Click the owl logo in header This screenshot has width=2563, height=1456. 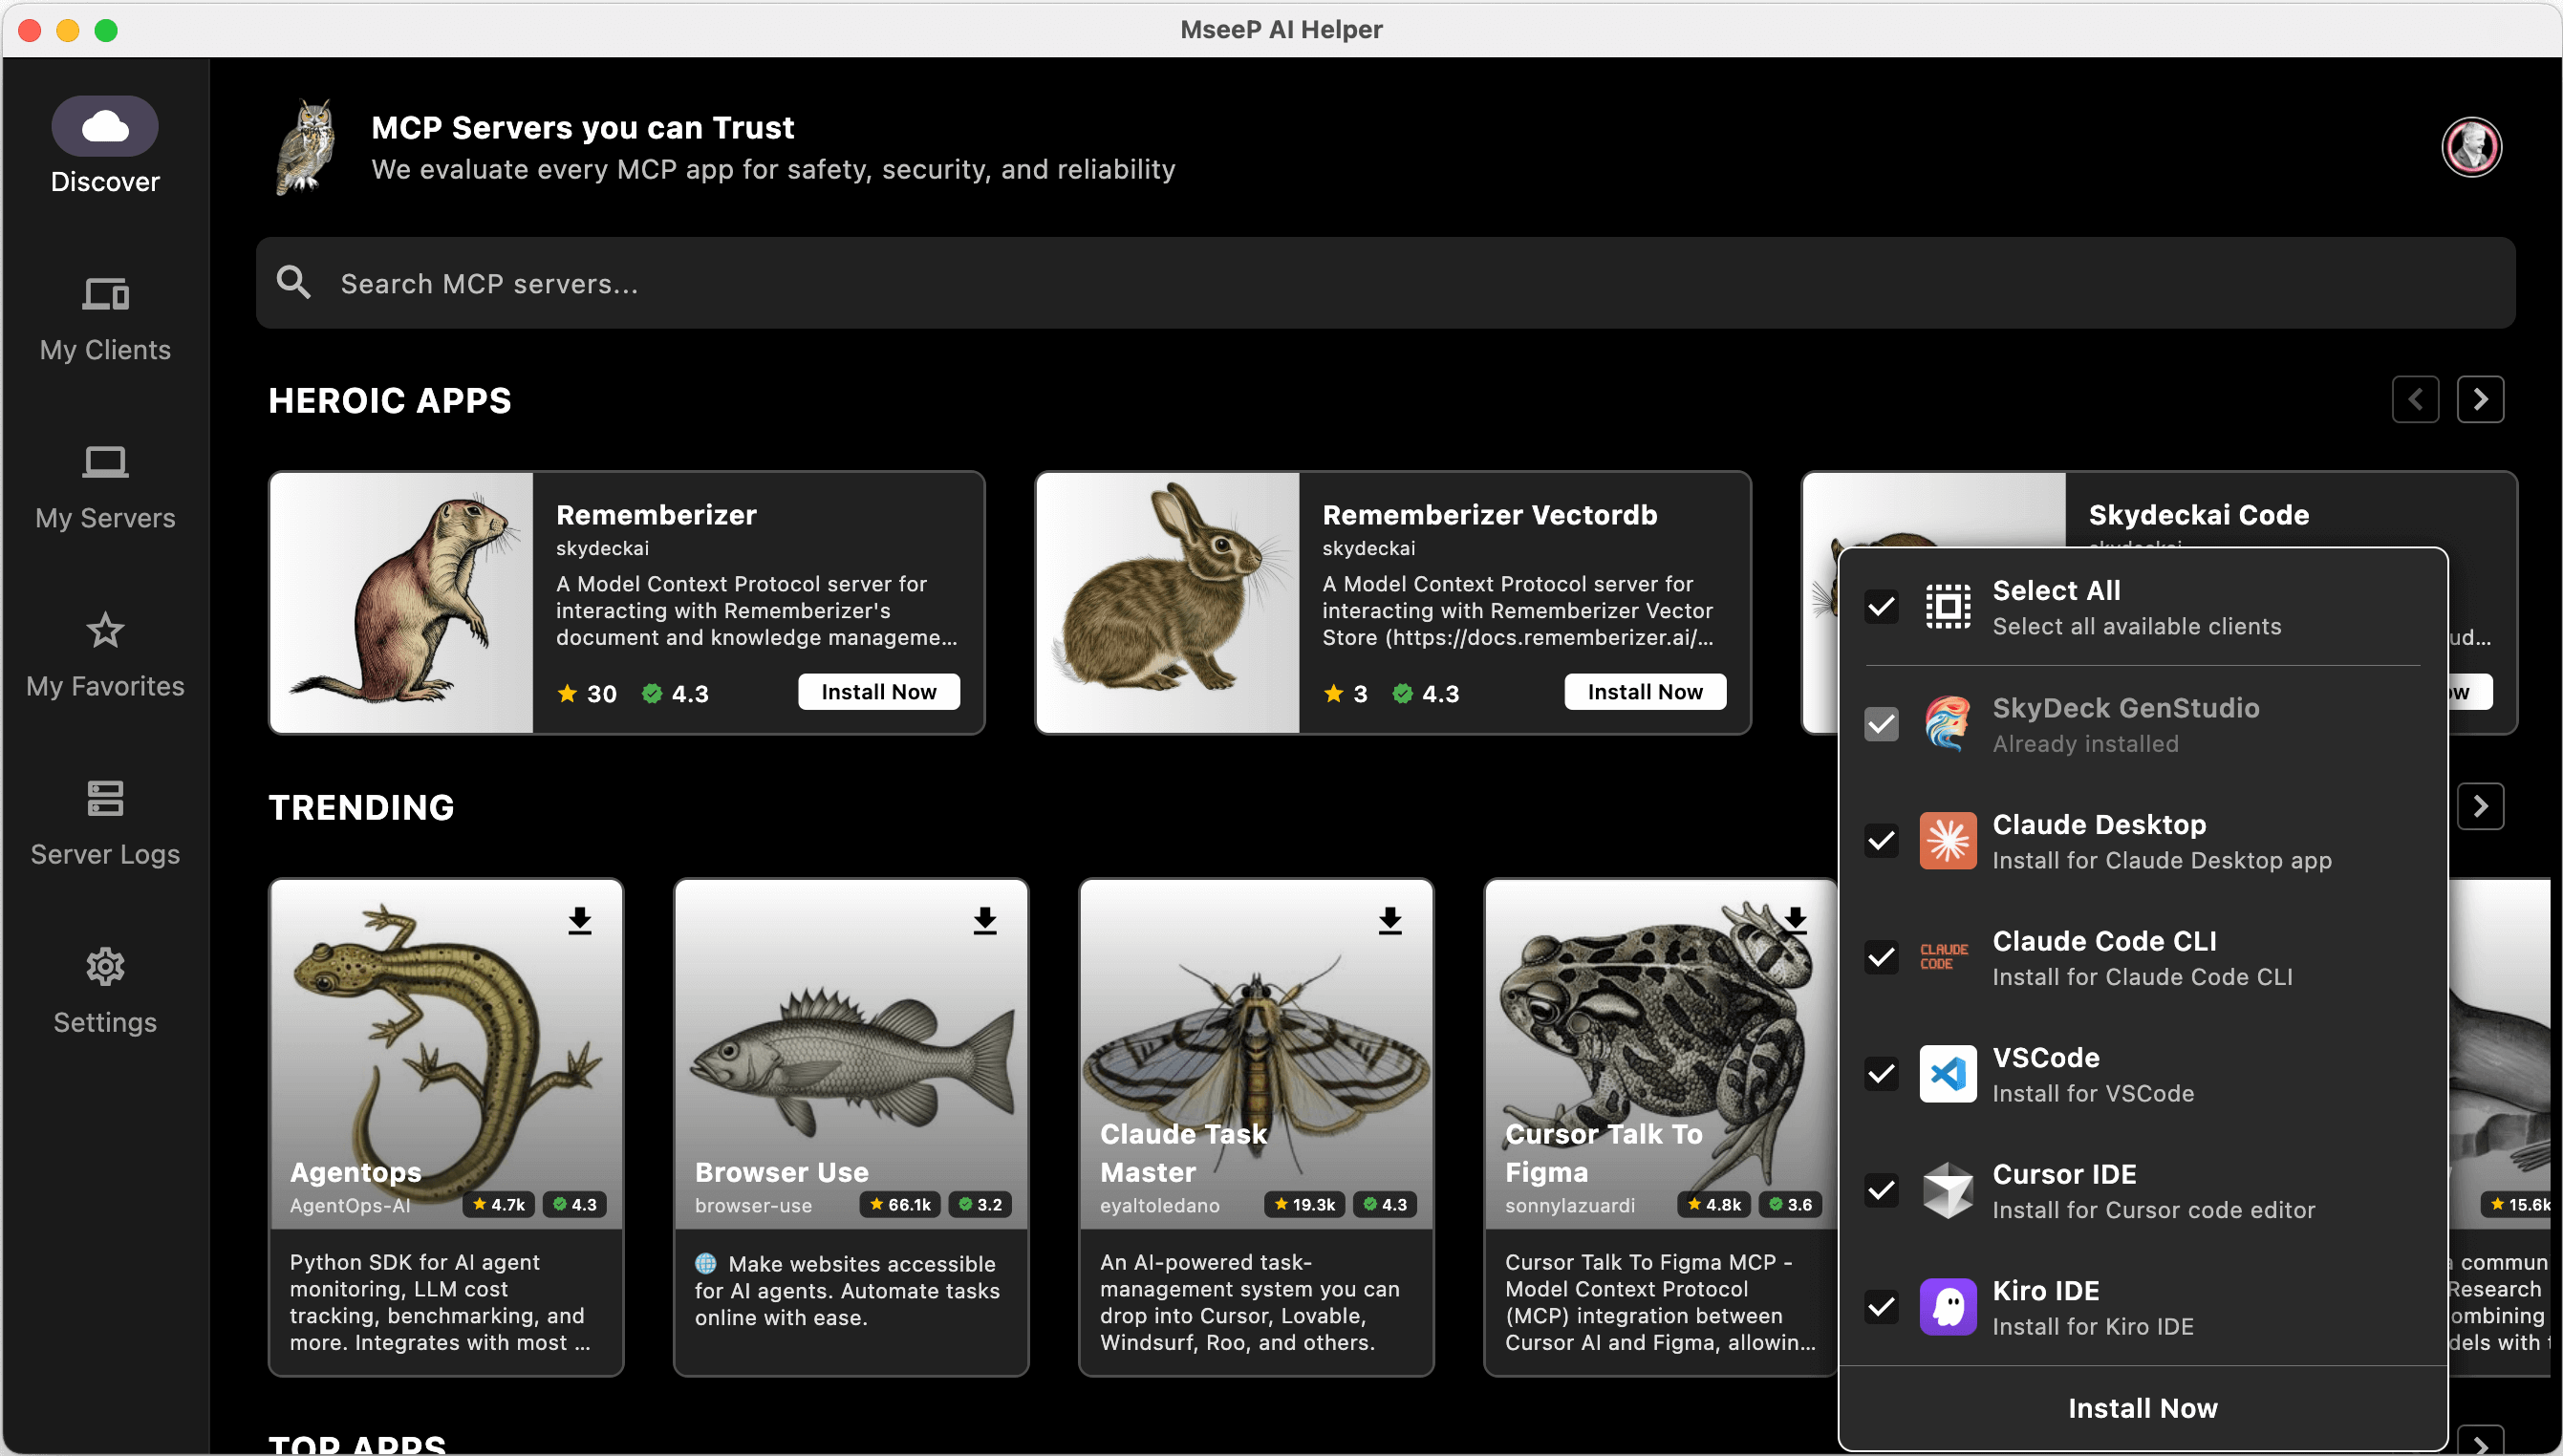tap(307, 148)
